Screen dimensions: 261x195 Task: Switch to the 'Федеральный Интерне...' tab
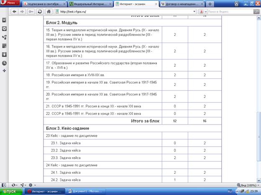point(90,4)
